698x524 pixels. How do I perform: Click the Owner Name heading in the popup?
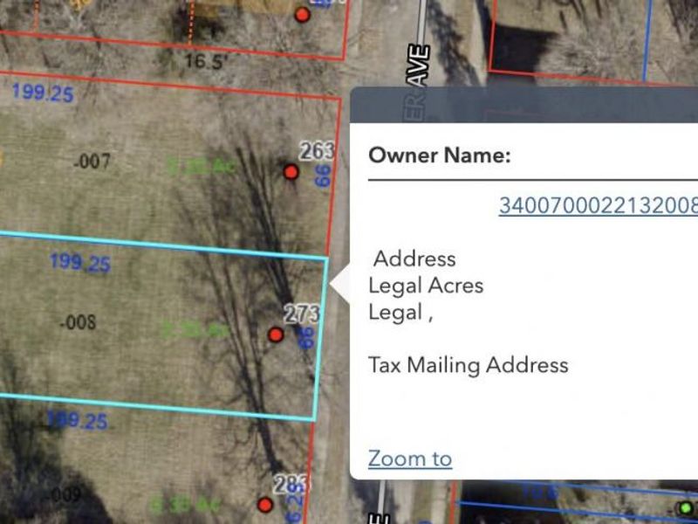[439, 155]
